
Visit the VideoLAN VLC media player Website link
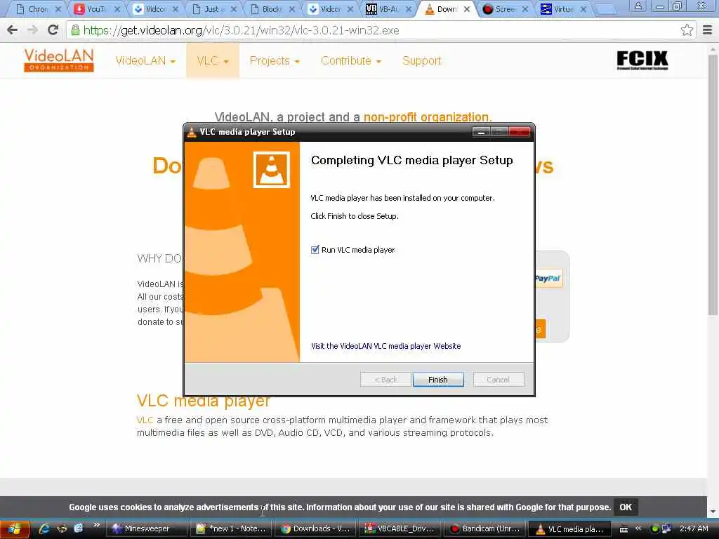coord(385,346)
